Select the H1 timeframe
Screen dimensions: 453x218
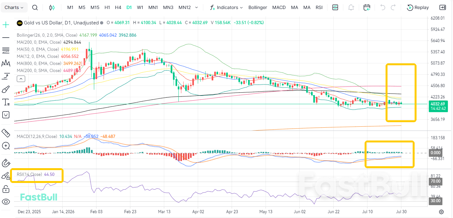107,7
